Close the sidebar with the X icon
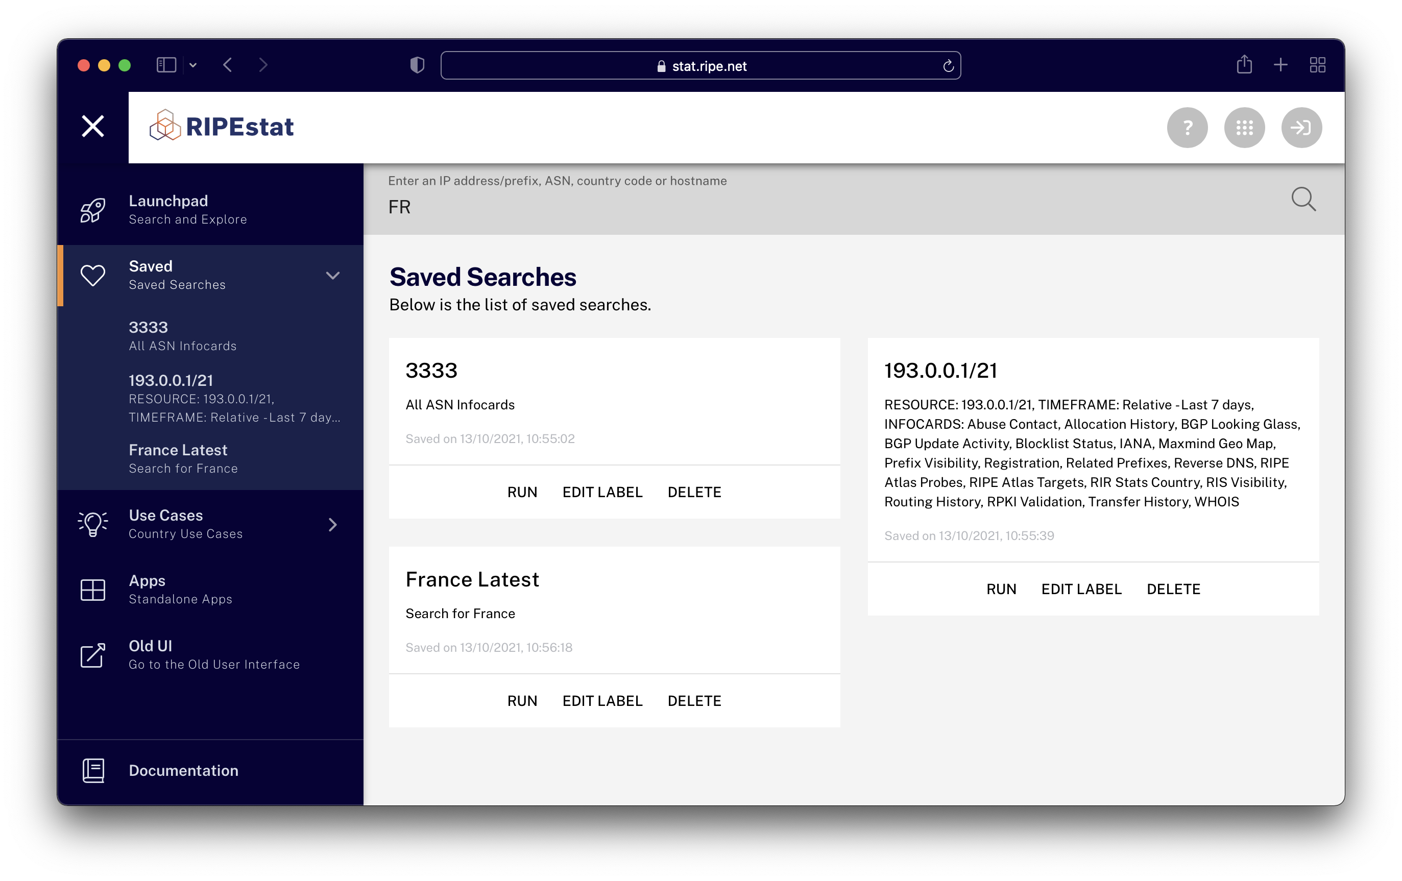The height and width of the screenshot is (881, 1402). coord(92,126)
